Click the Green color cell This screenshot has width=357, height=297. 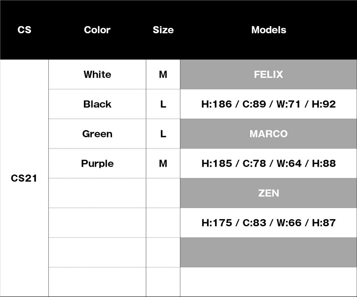coord(97,134)
